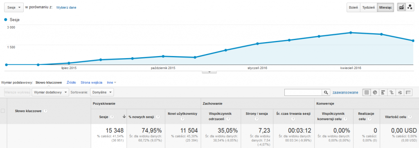
Task: Click the table search input field
Action: point(303,92)
